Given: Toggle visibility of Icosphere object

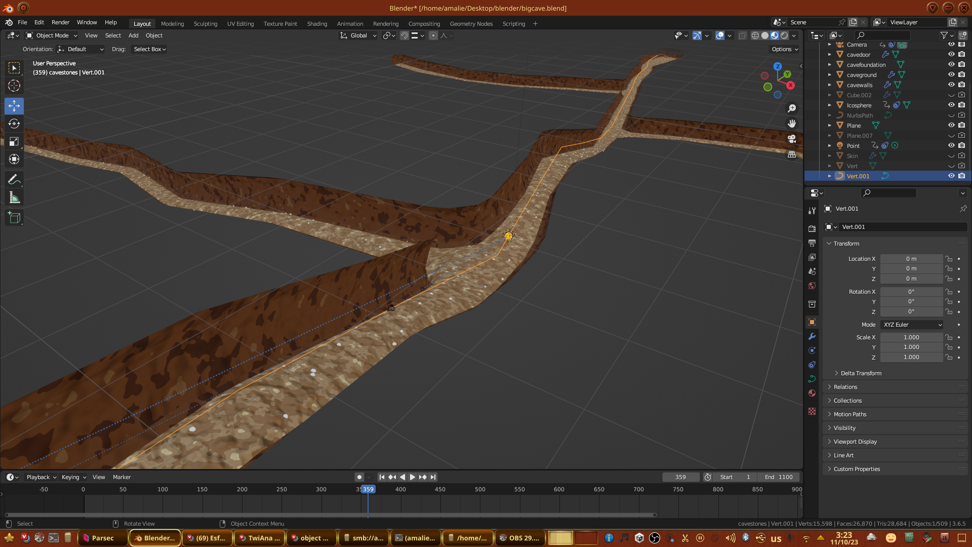Looking at the screenshot, I should pos(951,105).
